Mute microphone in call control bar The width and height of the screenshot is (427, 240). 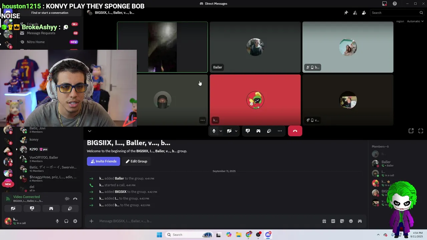pyautogui.click(x=214, y=131)
